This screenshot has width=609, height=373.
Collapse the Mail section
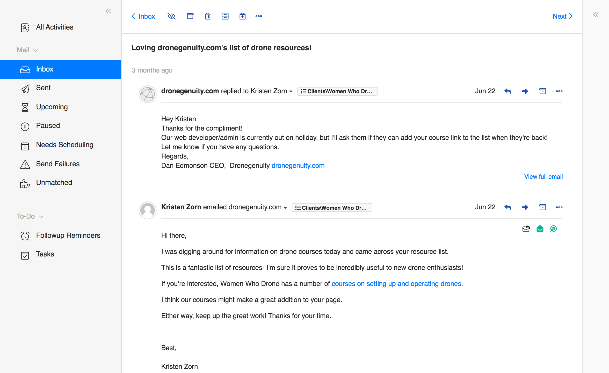(x=36, y=50)
